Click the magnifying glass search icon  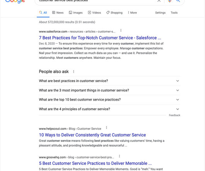point(178,1)
